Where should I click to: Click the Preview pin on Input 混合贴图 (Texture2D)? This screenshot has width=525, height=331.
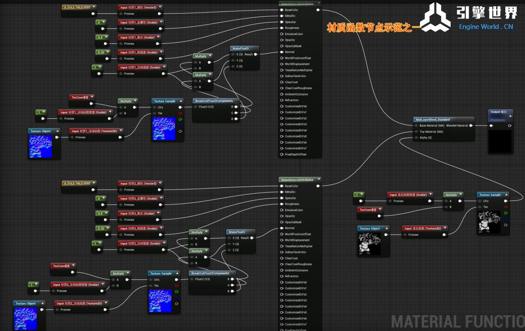(405, 235)
